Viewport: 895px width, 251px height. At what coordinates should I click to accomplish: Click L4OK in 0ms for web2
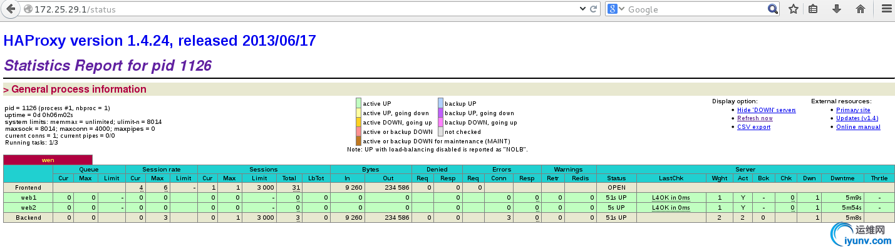coord(671,207)
